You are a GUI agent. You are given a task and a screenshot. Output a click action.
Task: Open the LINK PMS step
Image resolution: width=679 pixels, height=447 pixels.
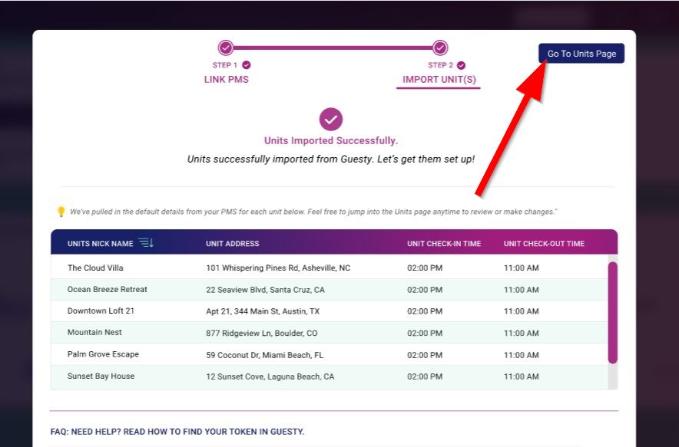(x=226, y=80)
